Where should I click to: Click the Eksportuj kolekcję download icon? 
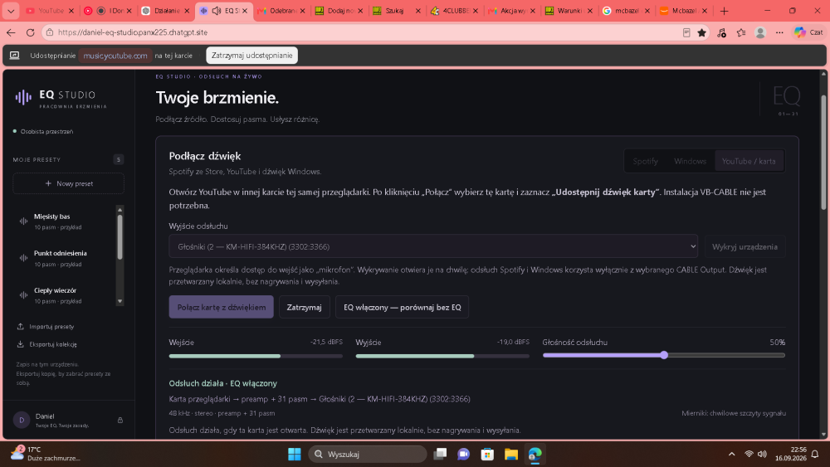pyautogui.click(x=20, y=344)
